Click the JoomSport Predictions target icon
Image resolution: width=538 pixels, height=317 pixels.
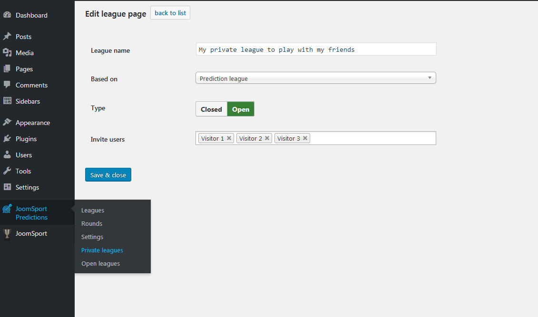[x=7, y=209]
